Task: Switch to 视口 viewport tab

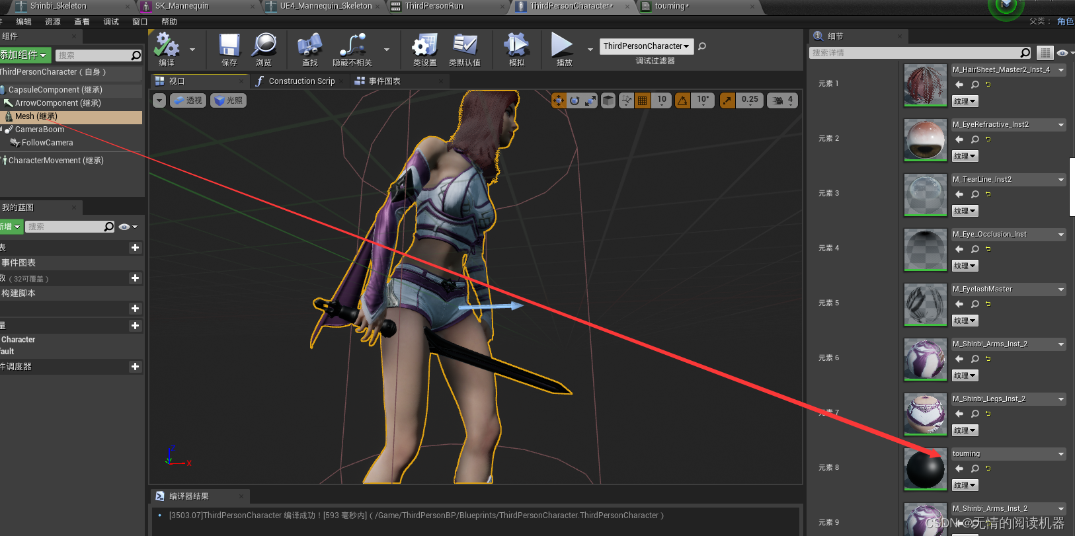Action: pos(177,81)
